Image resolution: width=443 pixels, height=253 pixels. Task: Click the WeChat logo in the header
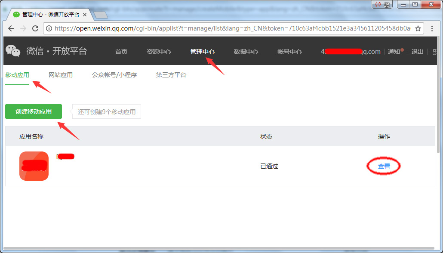(x=13, y=51)
